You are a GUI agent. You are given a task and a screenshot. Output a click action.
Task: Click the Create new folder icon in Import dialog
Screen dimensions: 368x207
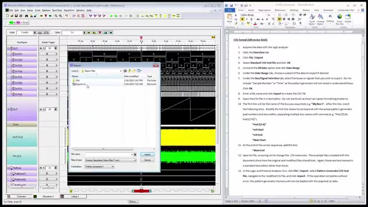point(134,71)
